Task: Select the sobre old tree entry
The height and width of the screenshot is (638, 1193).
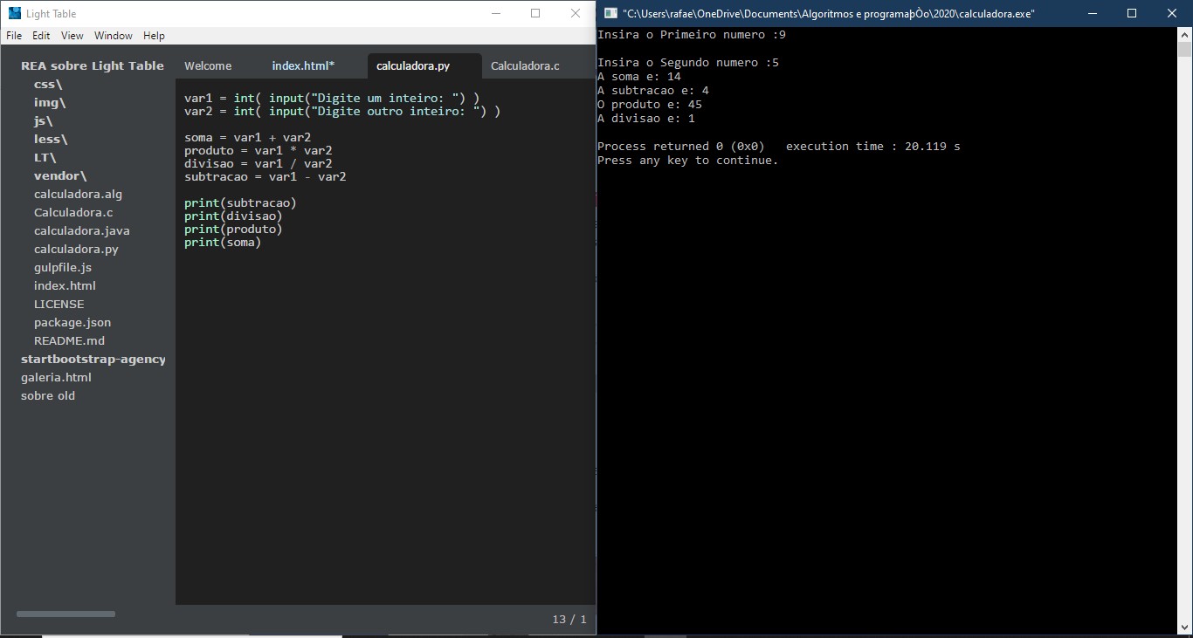Action: 48,395
